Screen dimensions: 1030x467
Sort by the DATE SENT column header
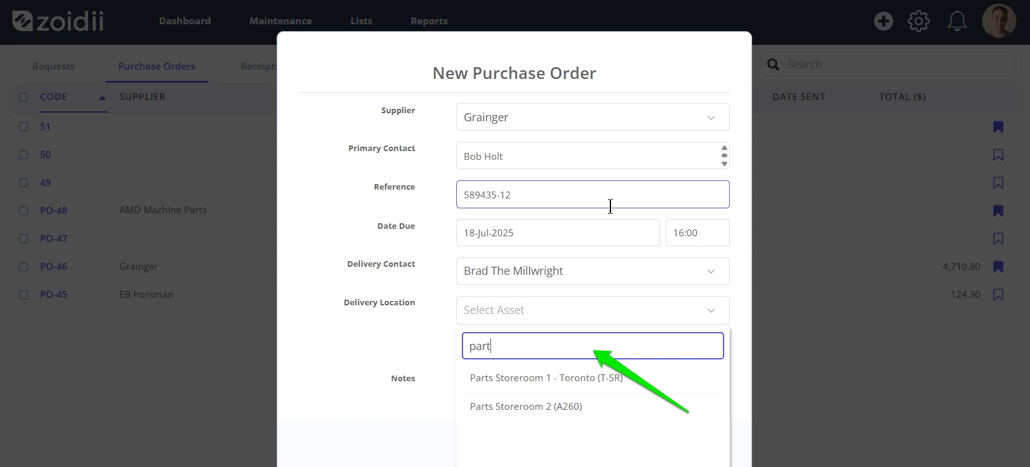pos(799,97)
